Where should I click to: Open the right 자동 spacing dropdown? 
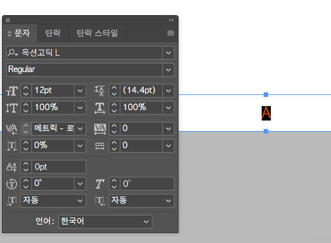click(x=141, y=200)
